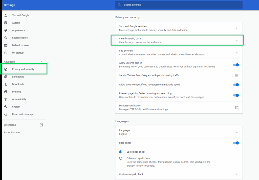This screenshot has height=180, width=259.
Task: Open Privacy and security sidebar item
Action: [x=24, y=69]
